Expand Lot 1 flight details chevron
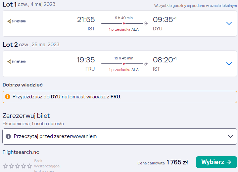Screen dimensions: 238x172 click(x=229, y=23)
